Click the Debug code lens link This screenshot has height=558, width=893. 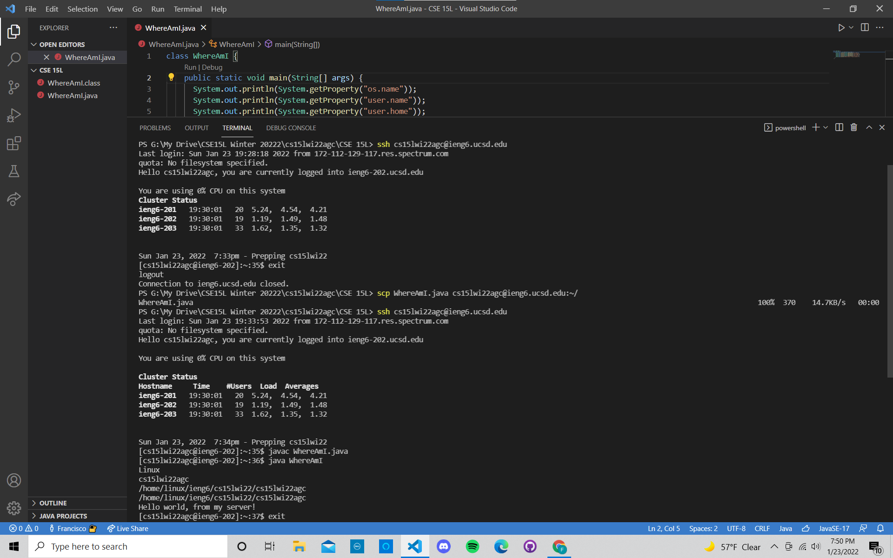coord(212,67)
